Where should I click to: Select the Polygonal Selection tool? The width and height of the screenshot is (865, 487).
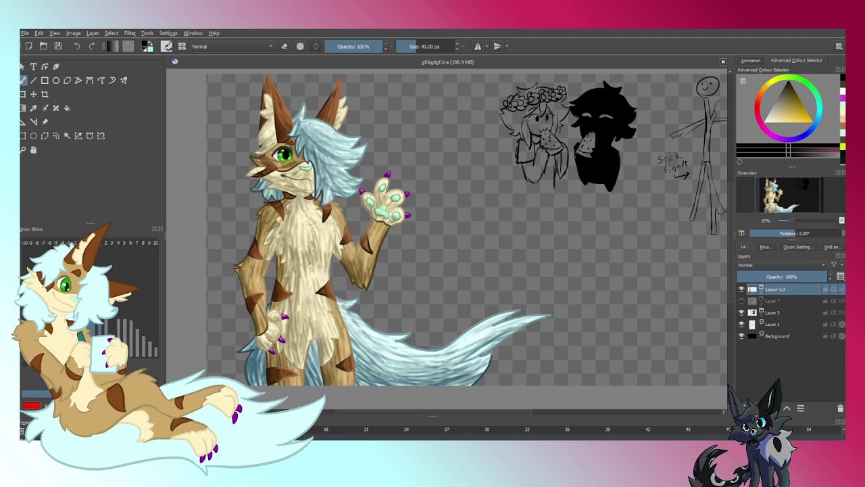click(45, 136)
